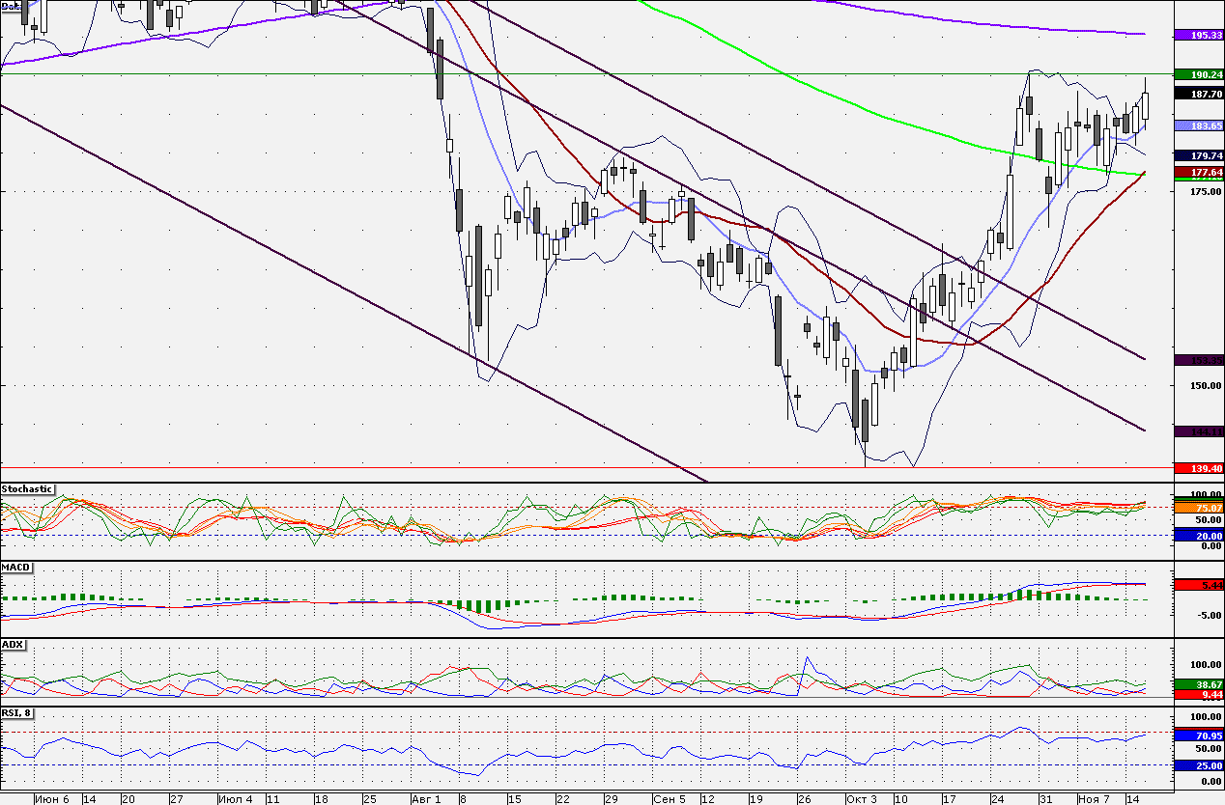Image resolution: width=1225 pixels, height=805 pixels.
Task: Click the orange 75.07 Stochastic value tag
Action: [1199, 508]
